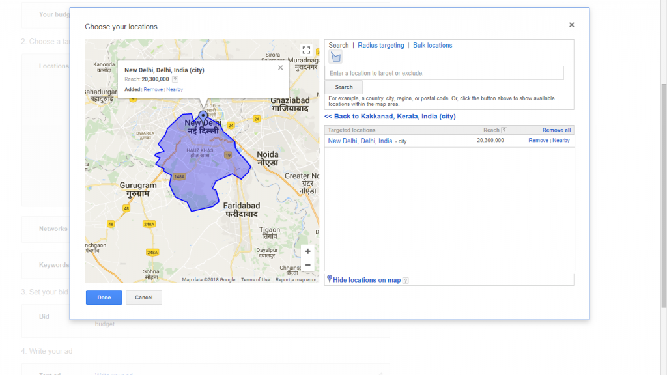Screen dimensions: 667x375
Task: Click the Hauz Khas label on map
Action: point(200,152)
